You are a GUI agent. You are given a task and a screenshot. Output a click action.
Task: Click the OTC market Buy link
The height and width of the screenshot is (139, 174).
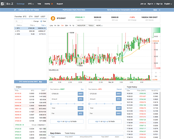click(40, 82)
